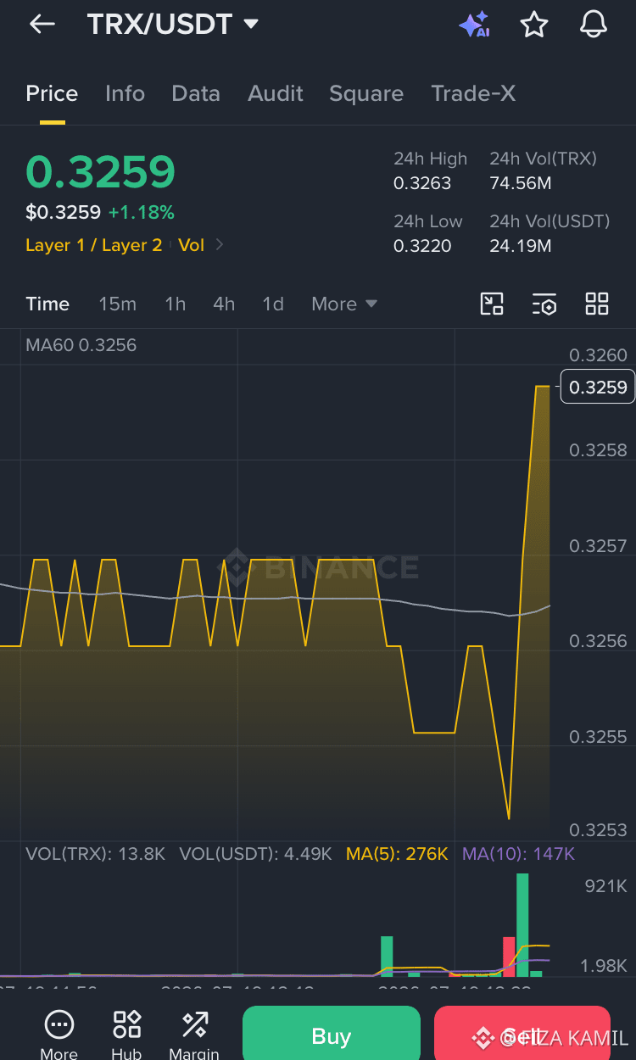
Task: Switch to the Data tab
Action: pyautogui.click(x=196, y=93)
